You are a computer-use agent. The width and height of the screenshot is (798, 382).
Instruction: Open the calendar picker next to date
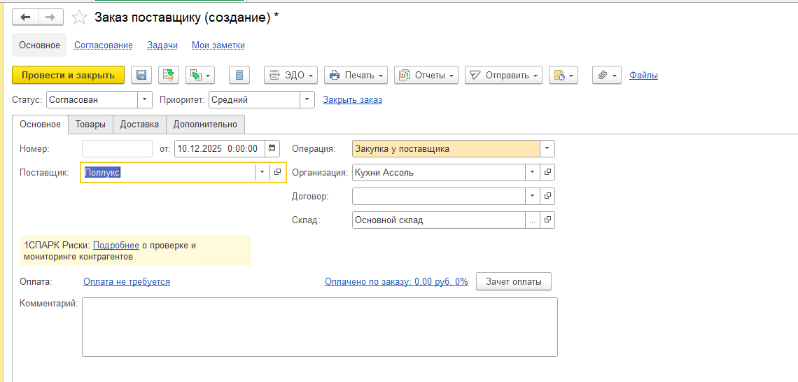[272, 148]
